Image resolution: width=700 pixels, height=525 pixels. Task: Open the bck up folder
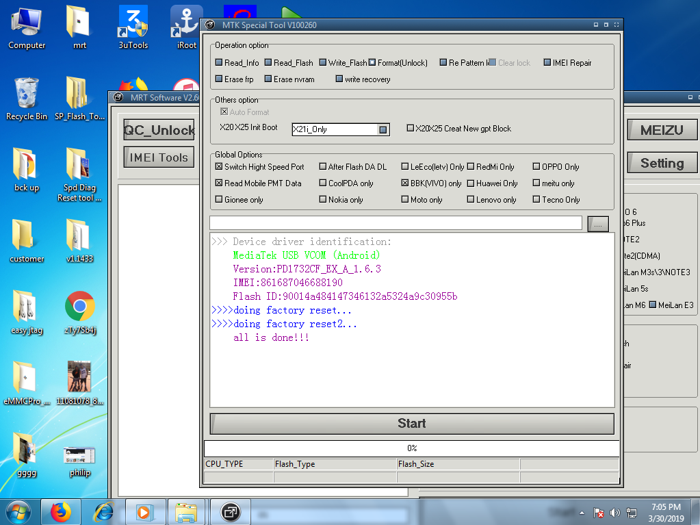[26, 170]
